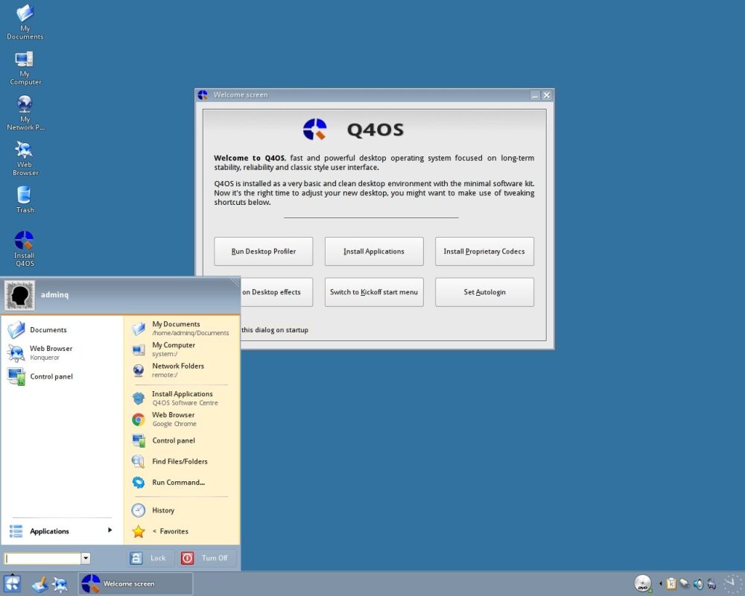
Task: Click the Lock button in start menu
Action: pos(150,558)
